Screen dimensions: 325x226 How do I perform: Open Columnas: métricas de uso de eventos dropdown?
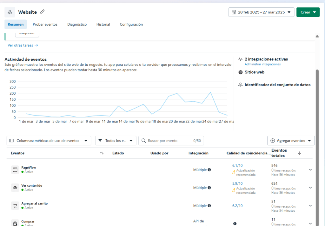[x=49, y=141]
